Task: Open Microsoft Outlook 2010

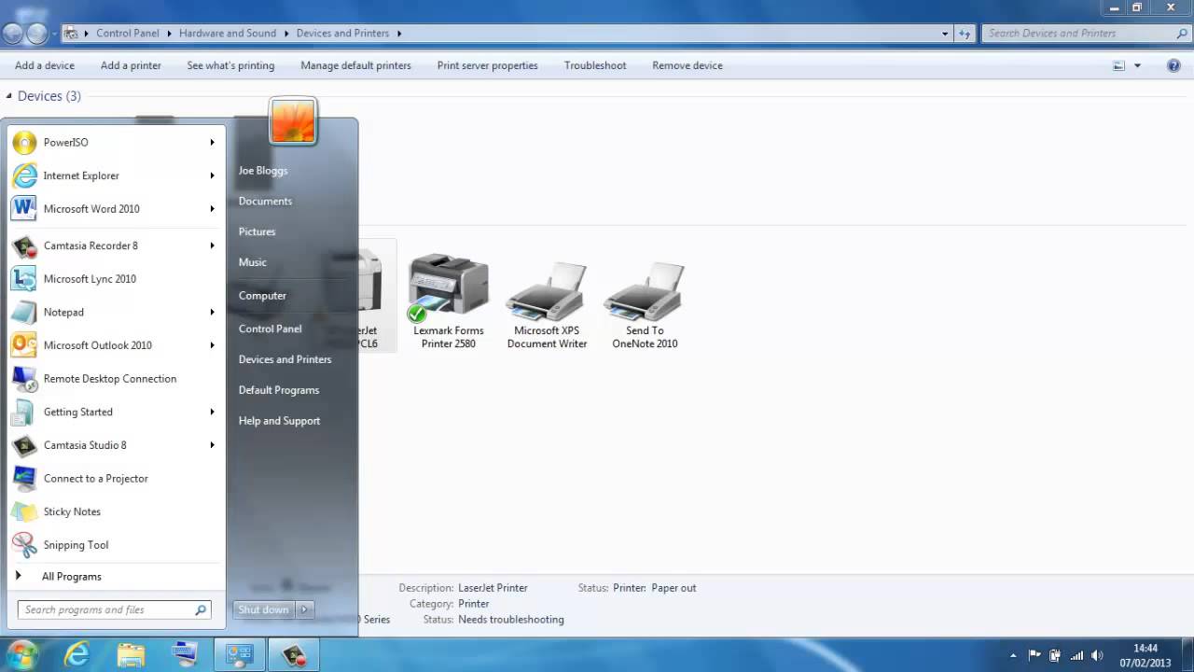Action: [114, 345]
